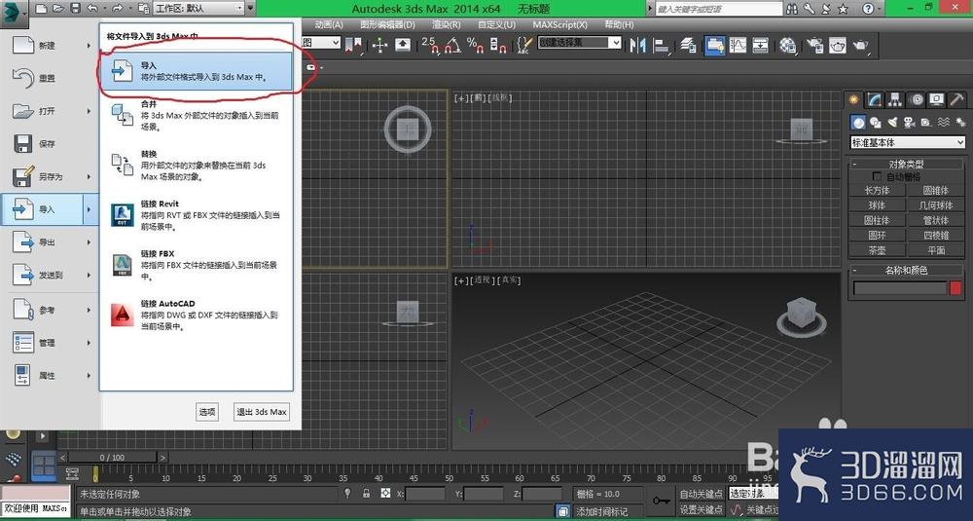Toggle 设置关键点 set key mode
The width and height of the screenshot is (973, 521).
(x=702, y=509)
